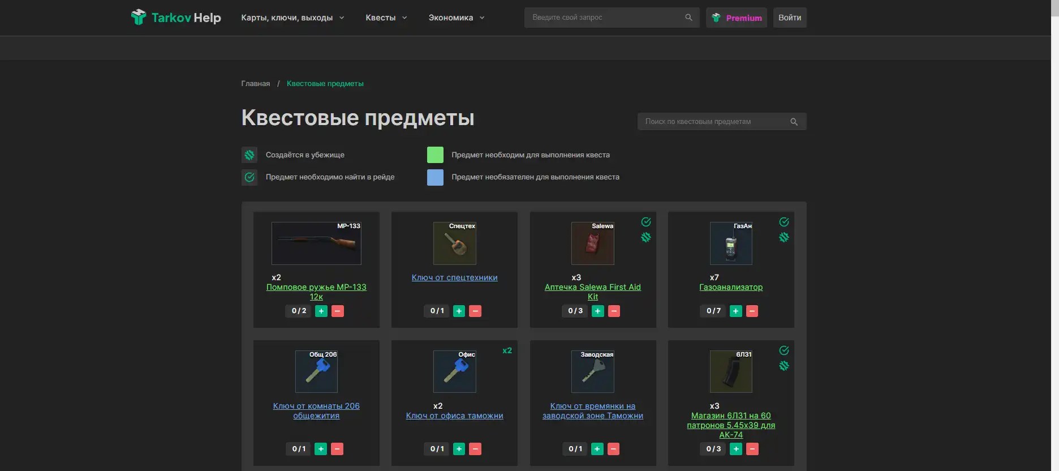Click the Заводская key thumbnail

pos(593,372)
